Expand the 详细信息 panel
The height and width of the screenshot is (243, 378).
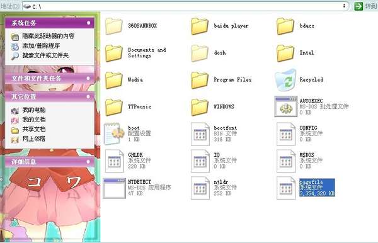(x=88, y=162)
